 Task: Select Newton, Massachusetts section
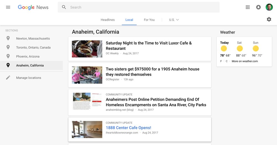(x=32, y=38)
